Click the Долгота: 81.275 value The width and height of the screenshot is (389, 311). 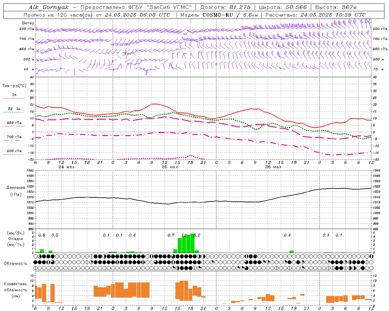point(225,7)
